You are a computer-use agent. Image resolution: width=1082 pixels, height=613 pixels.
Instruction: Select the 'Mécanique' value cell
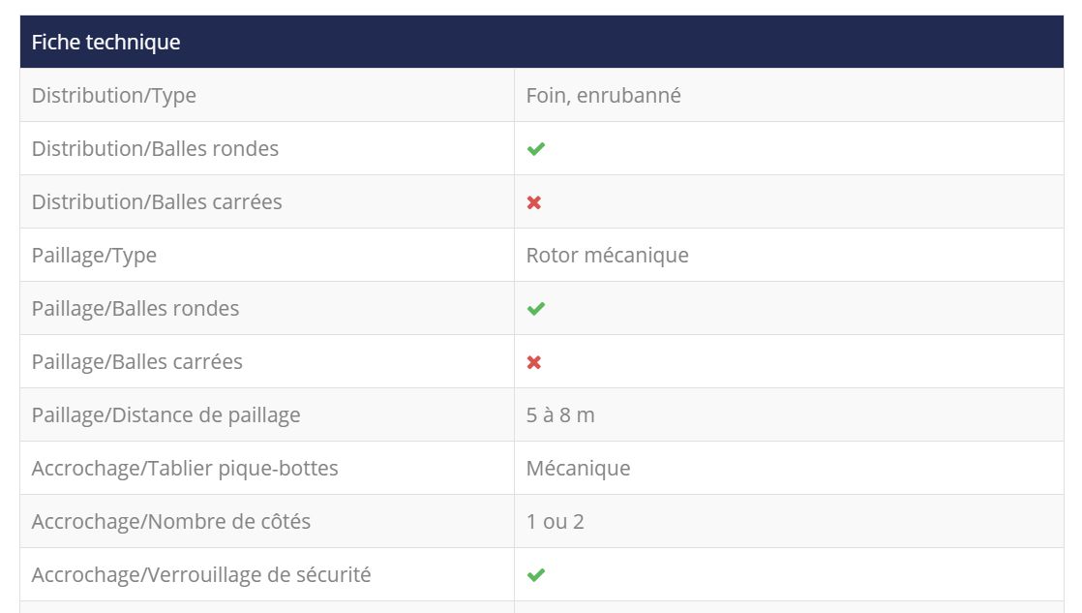tap(578, 469)
